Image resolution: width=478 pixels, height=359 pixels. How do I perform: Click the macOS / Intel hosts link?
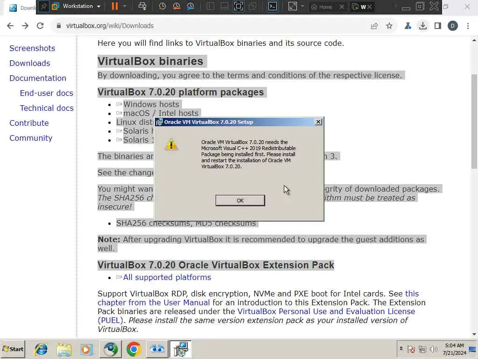161,113
